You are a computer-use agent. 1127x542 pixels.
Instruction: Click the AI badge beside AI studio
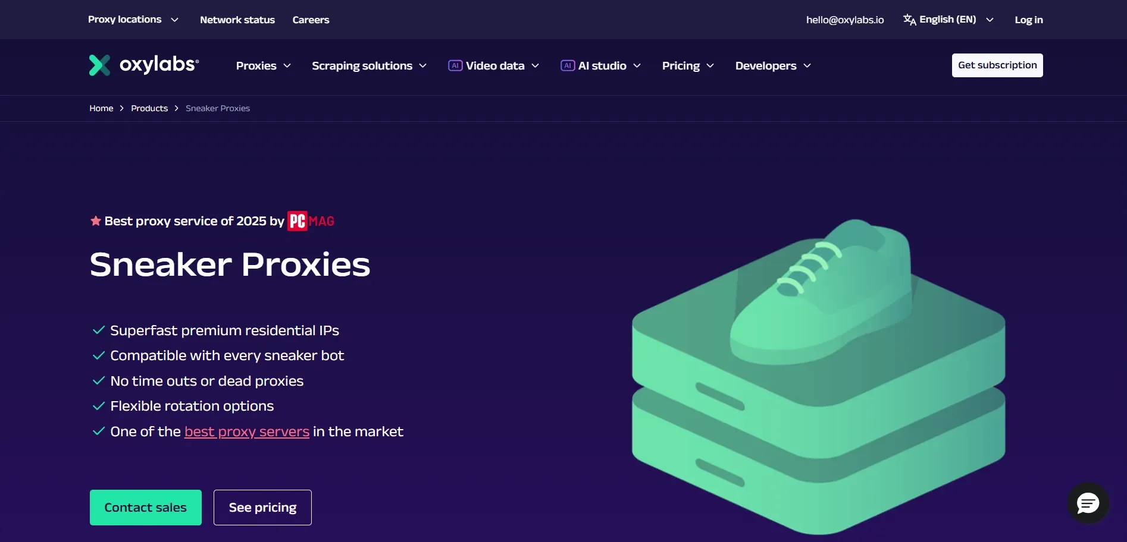pyautogui.click(x=568, y=65)
